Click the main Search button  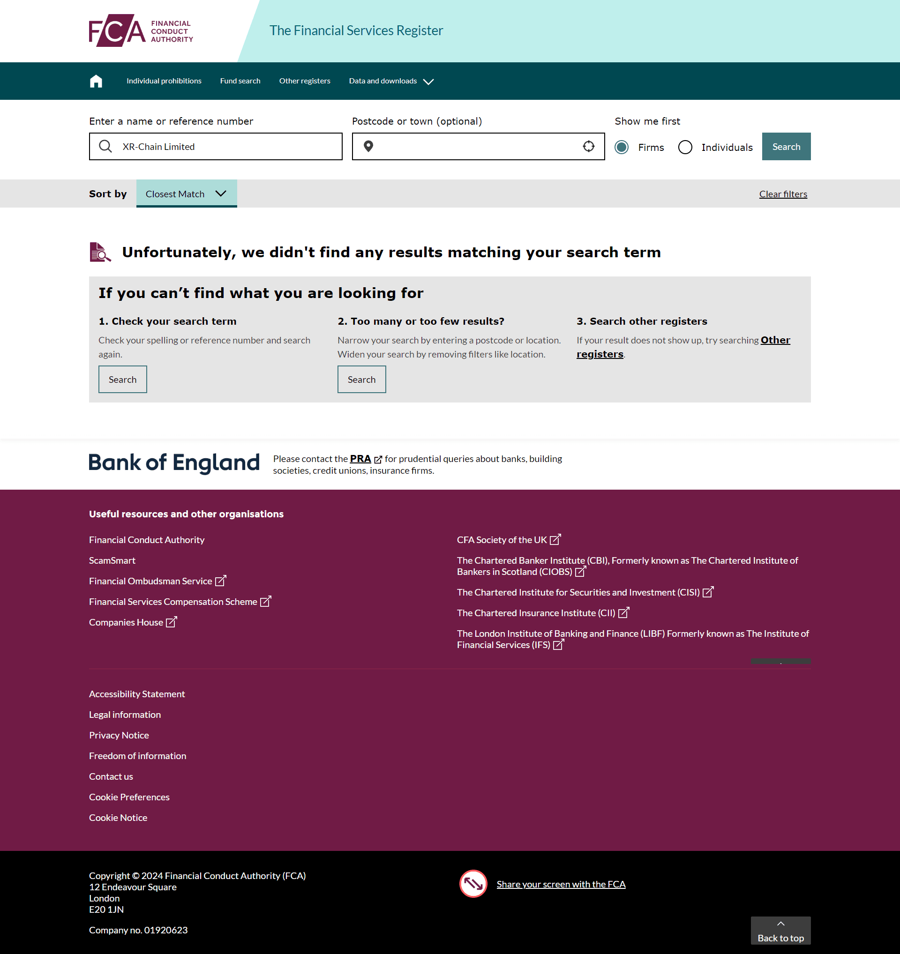784,146
